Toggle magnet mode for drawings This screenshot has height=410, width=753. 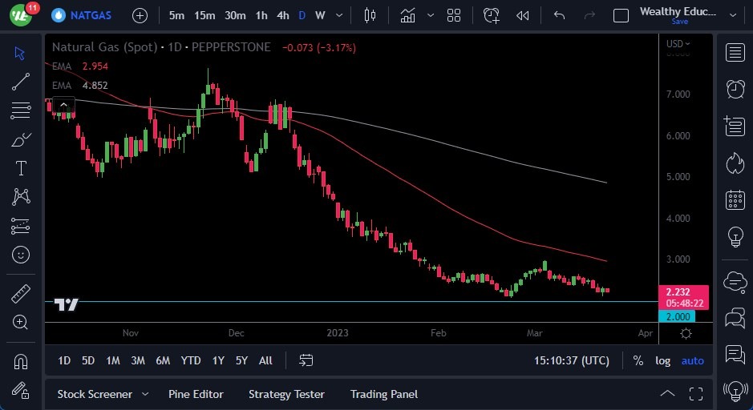pyautogui.click(x=21, y=361)
